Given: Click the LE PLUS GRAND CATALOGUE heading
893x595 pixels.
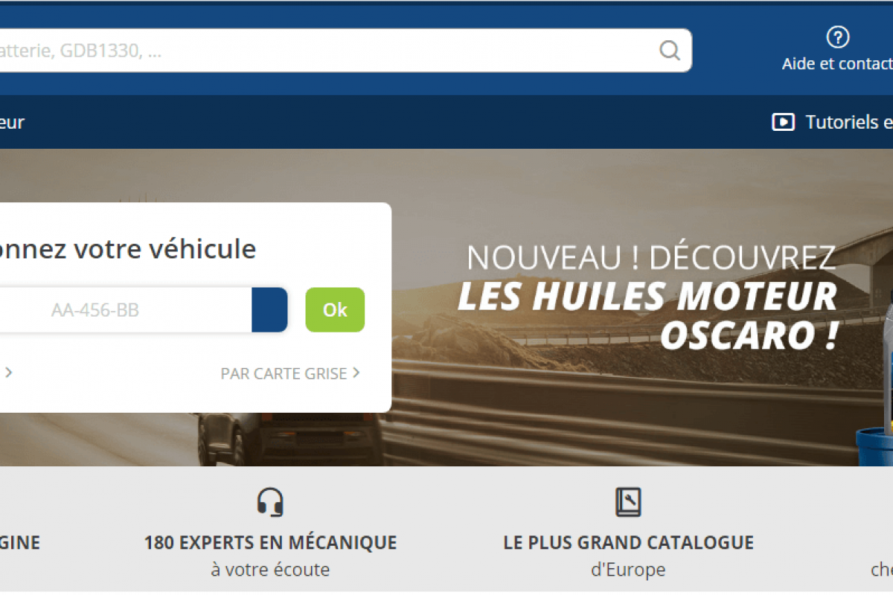Looking at the screenshot, I should 628,542.
